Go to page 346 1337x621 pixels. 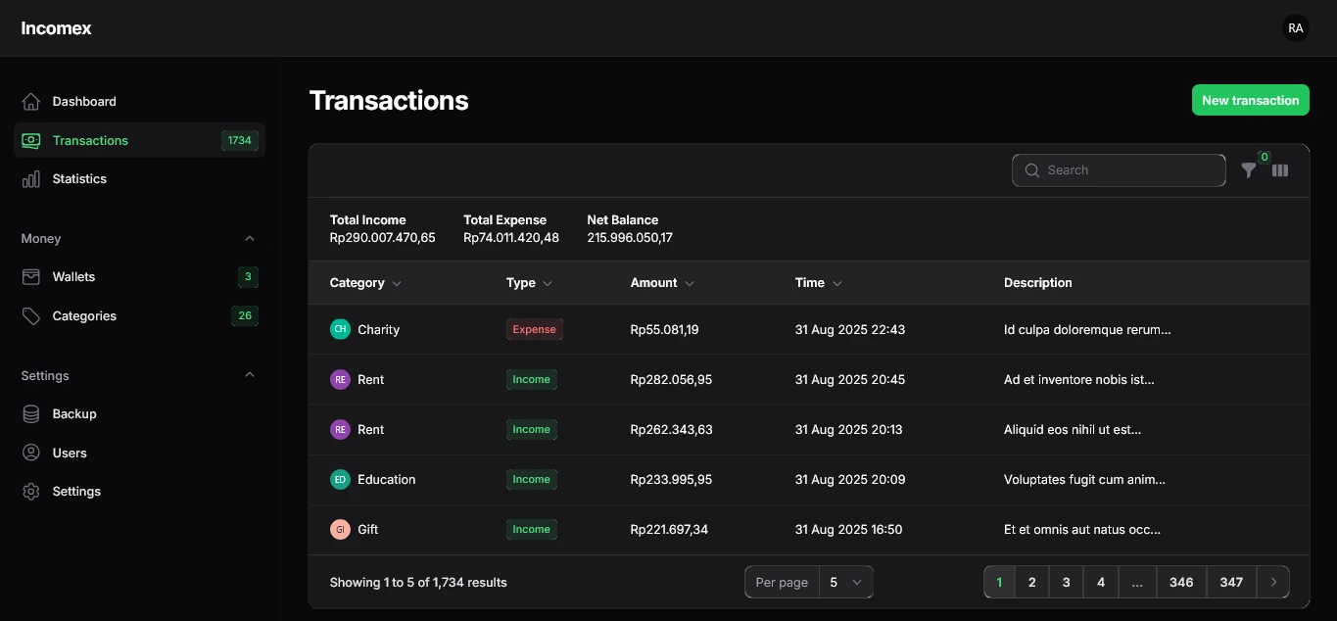click(1181, 582)
